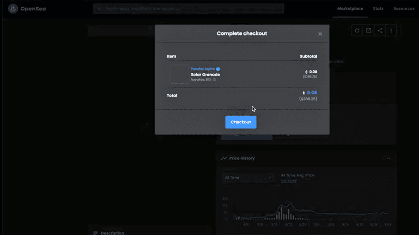Screen dimensions: 419x235
Task: Click the Subtotal column header
Action: click(x=309, y=56)
